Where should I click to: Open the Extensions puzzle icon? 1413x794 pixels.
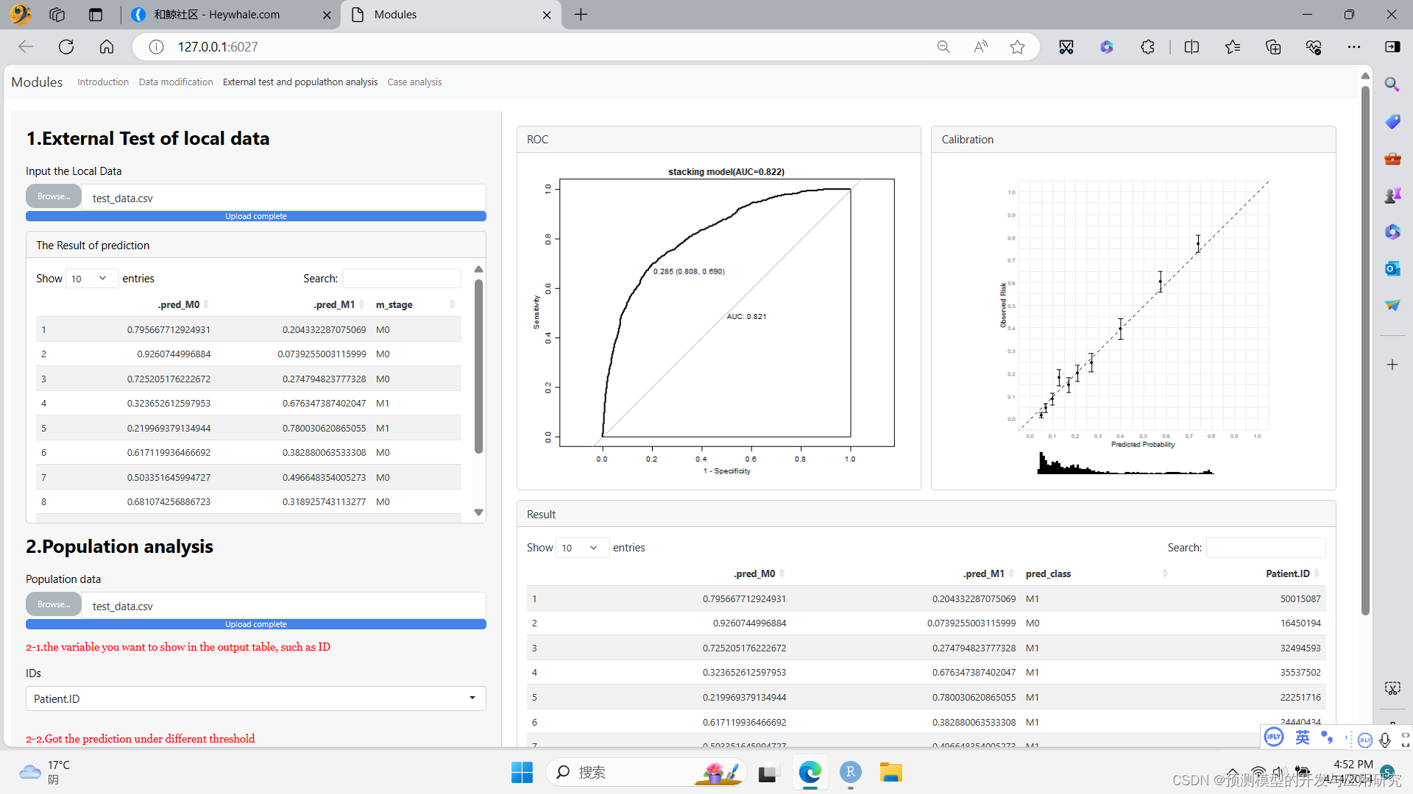[x=1147, y=47]
